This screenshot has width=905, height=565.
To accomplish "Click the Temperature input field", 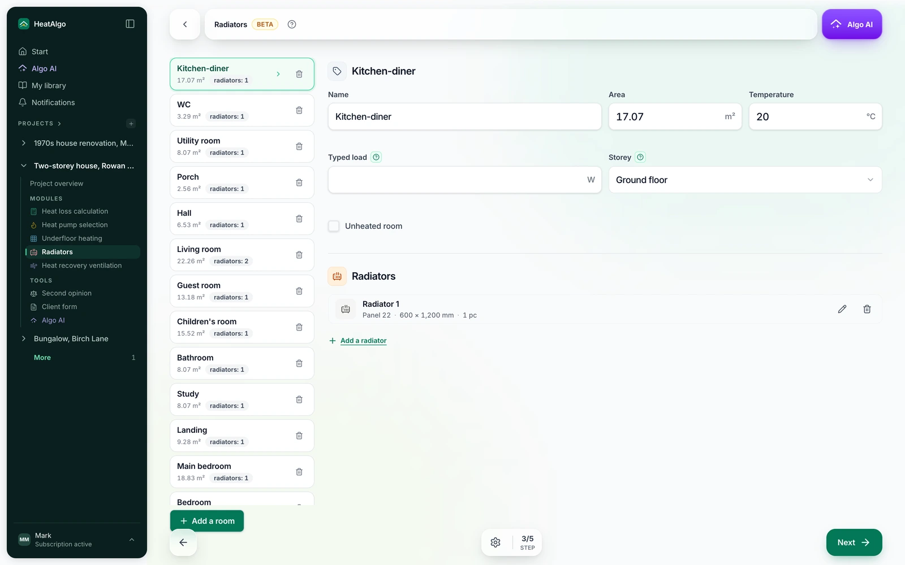I will pyautogui.click(x=815, y=116).
